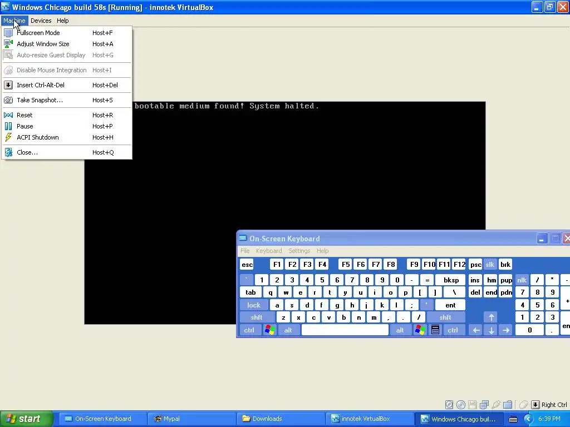Choose ACPI Shutdown menu entry

(67, 137)
